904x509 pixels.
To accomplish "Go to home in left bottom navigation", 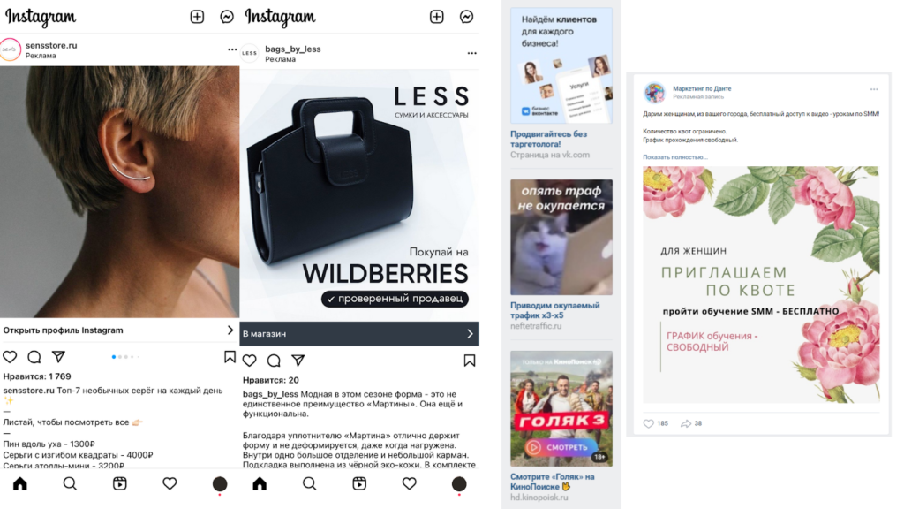I will [20, 483].
